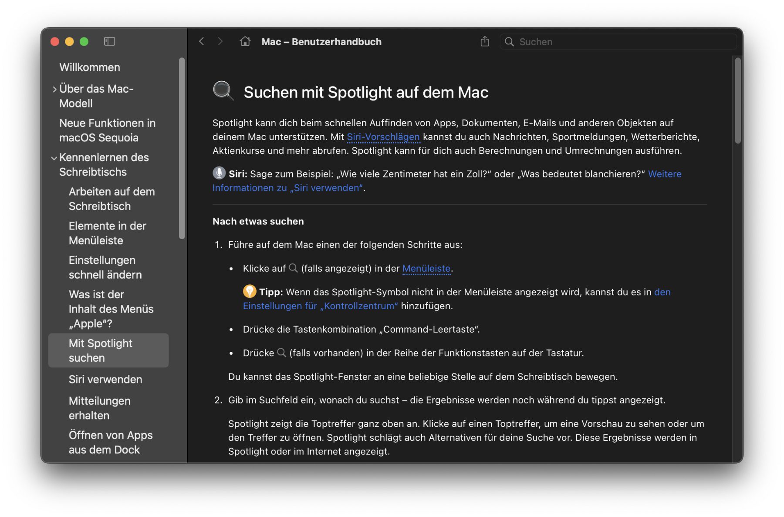
Task: Open the help home page icon
Action: [x=245, y=41]
